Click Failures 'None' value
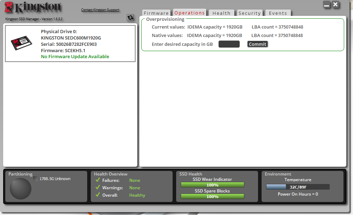Image resolution: width=353 pixels, height=215 pixels. click(x=134, y=180)
